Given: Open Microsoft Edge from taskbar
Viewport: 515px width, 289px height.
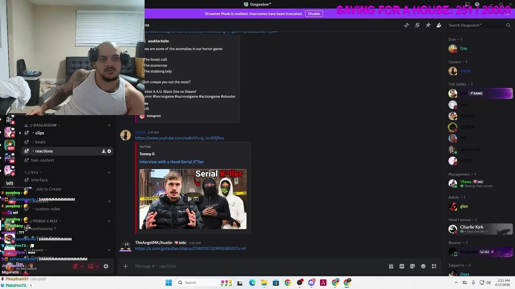Looking at the screenshot, I should click(252, 283).
